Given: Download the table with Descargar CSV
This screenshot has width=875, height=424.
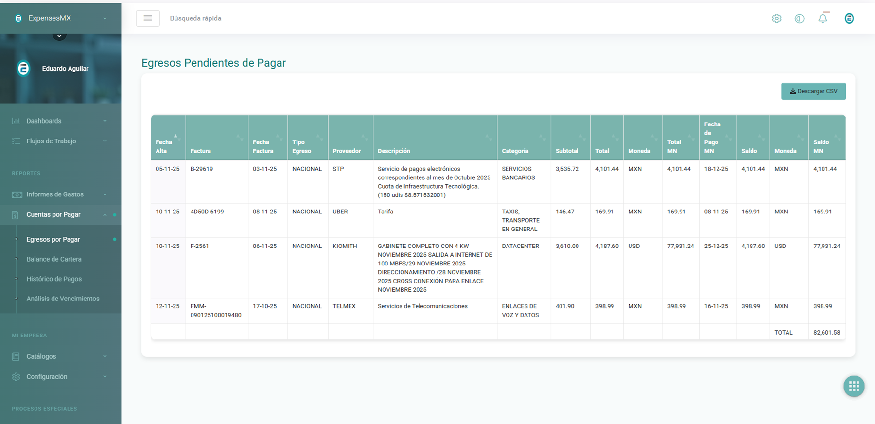Looking at the screenshot, I should (813, 91).
